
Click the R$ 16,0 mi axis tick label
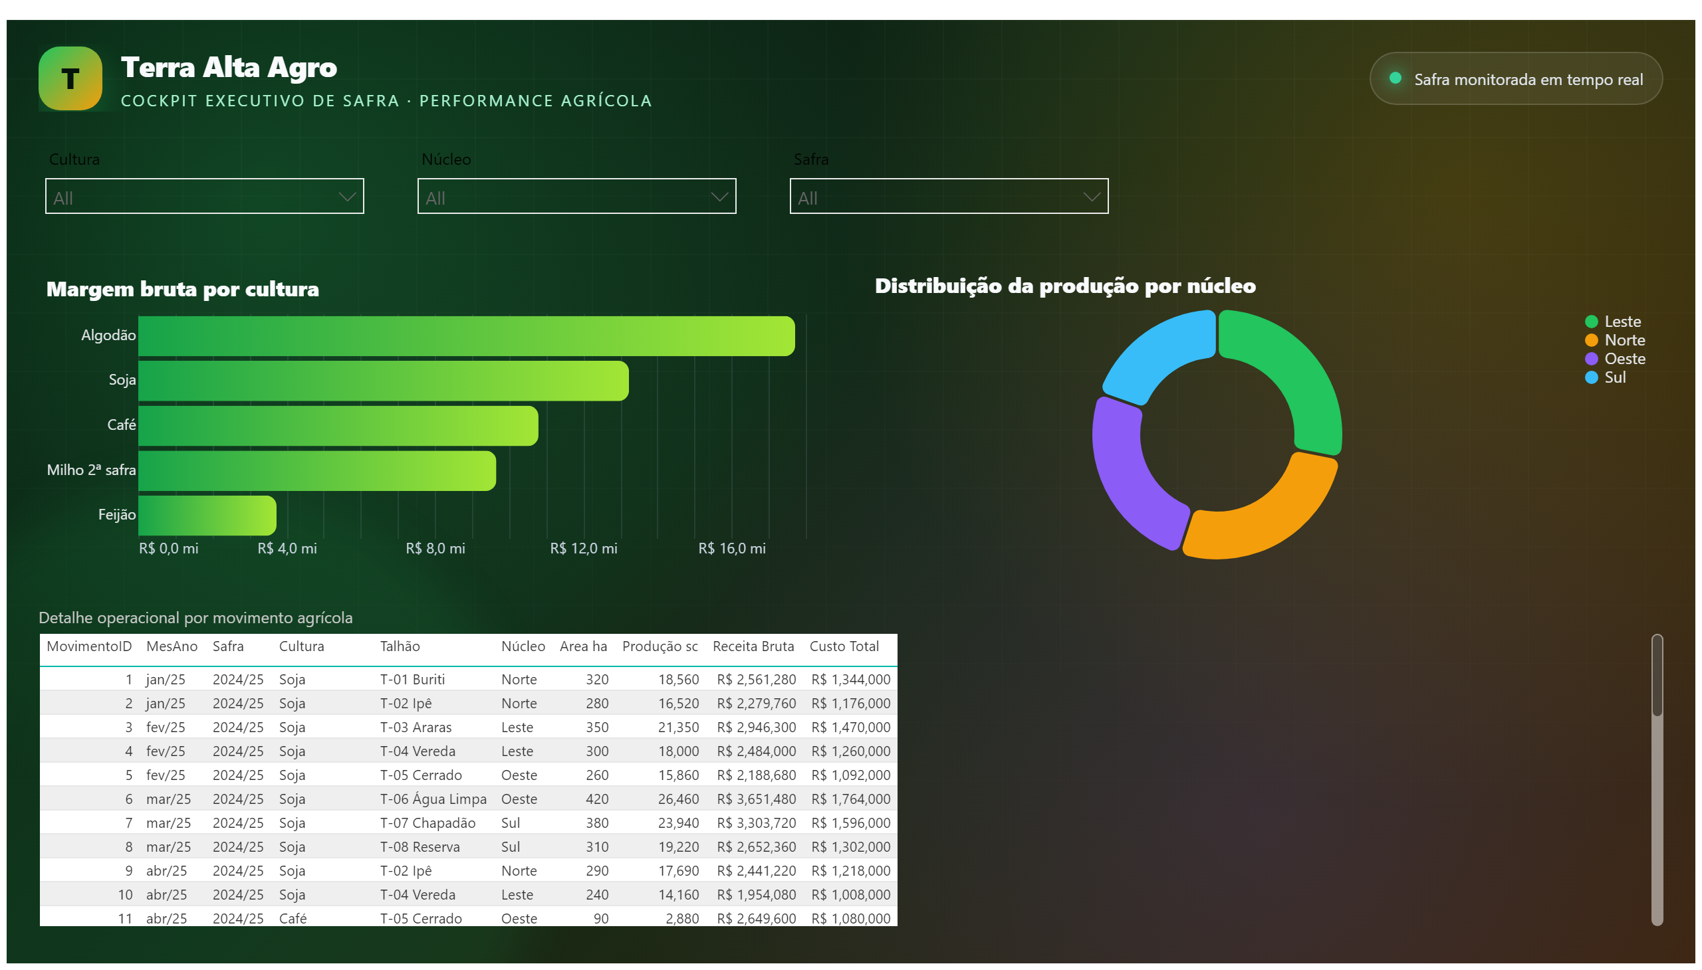tap(732, 549)
